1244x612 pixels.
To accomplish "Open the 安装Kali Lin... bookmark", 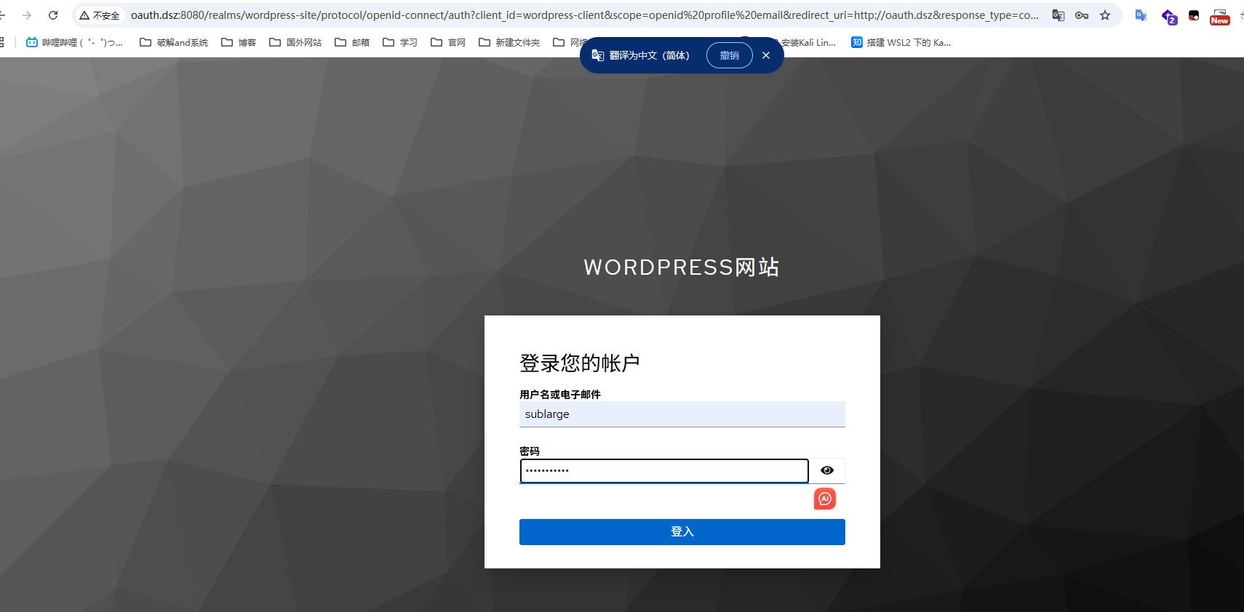I will click(808, 43).
